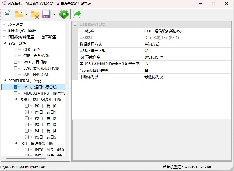Image resolution: width=234 pixels, height=171 pixels.
Task: Check the P3口, 端口3 checkbox
Action: (27, 125)
